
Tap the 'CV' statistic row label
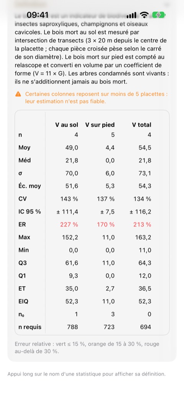(x=23, y=199)
